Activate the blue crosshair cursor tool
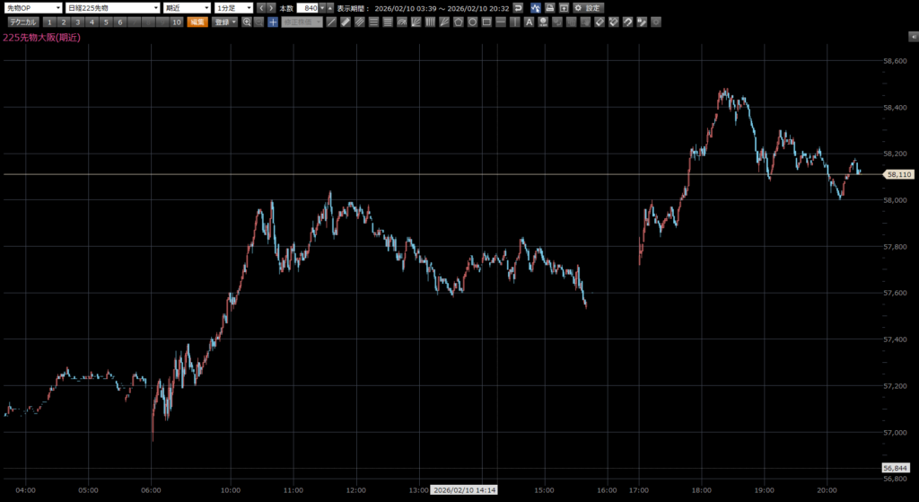Viewport: 919px width, 502px height. coord(272,22)
